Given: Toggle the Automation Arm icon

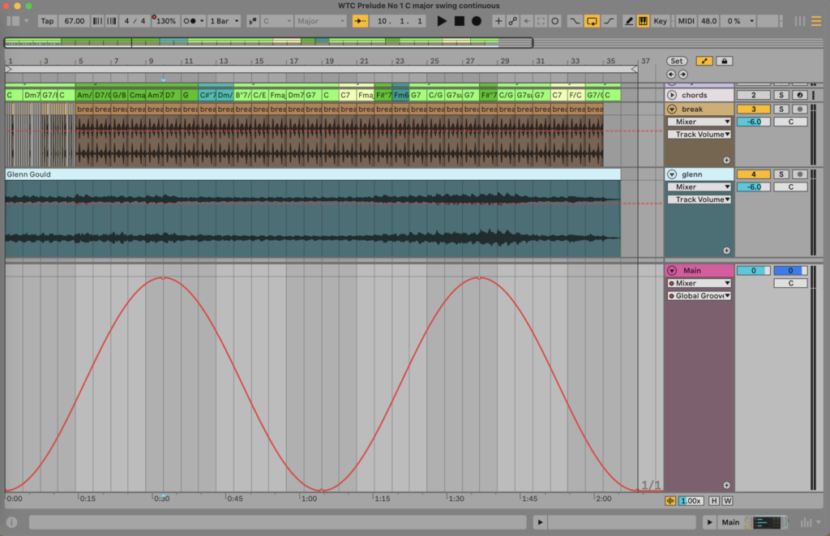Looking at the screenshot, I should pos(512,21).
